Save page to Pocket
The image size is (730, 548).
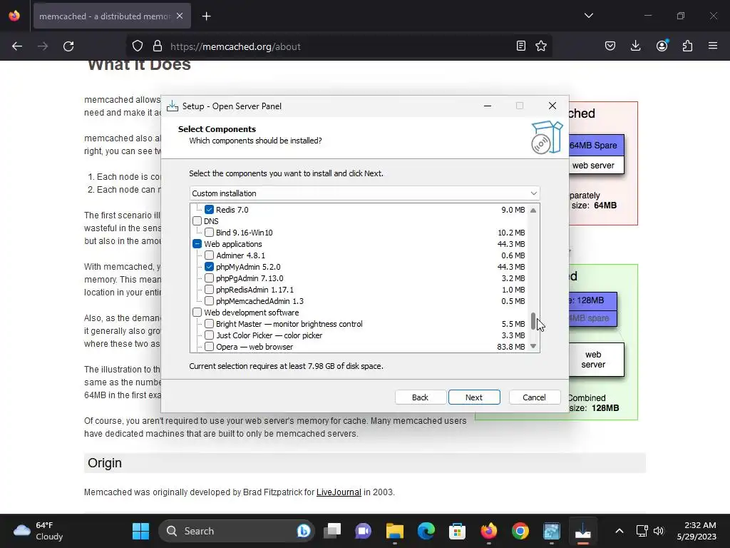[610, 46]
